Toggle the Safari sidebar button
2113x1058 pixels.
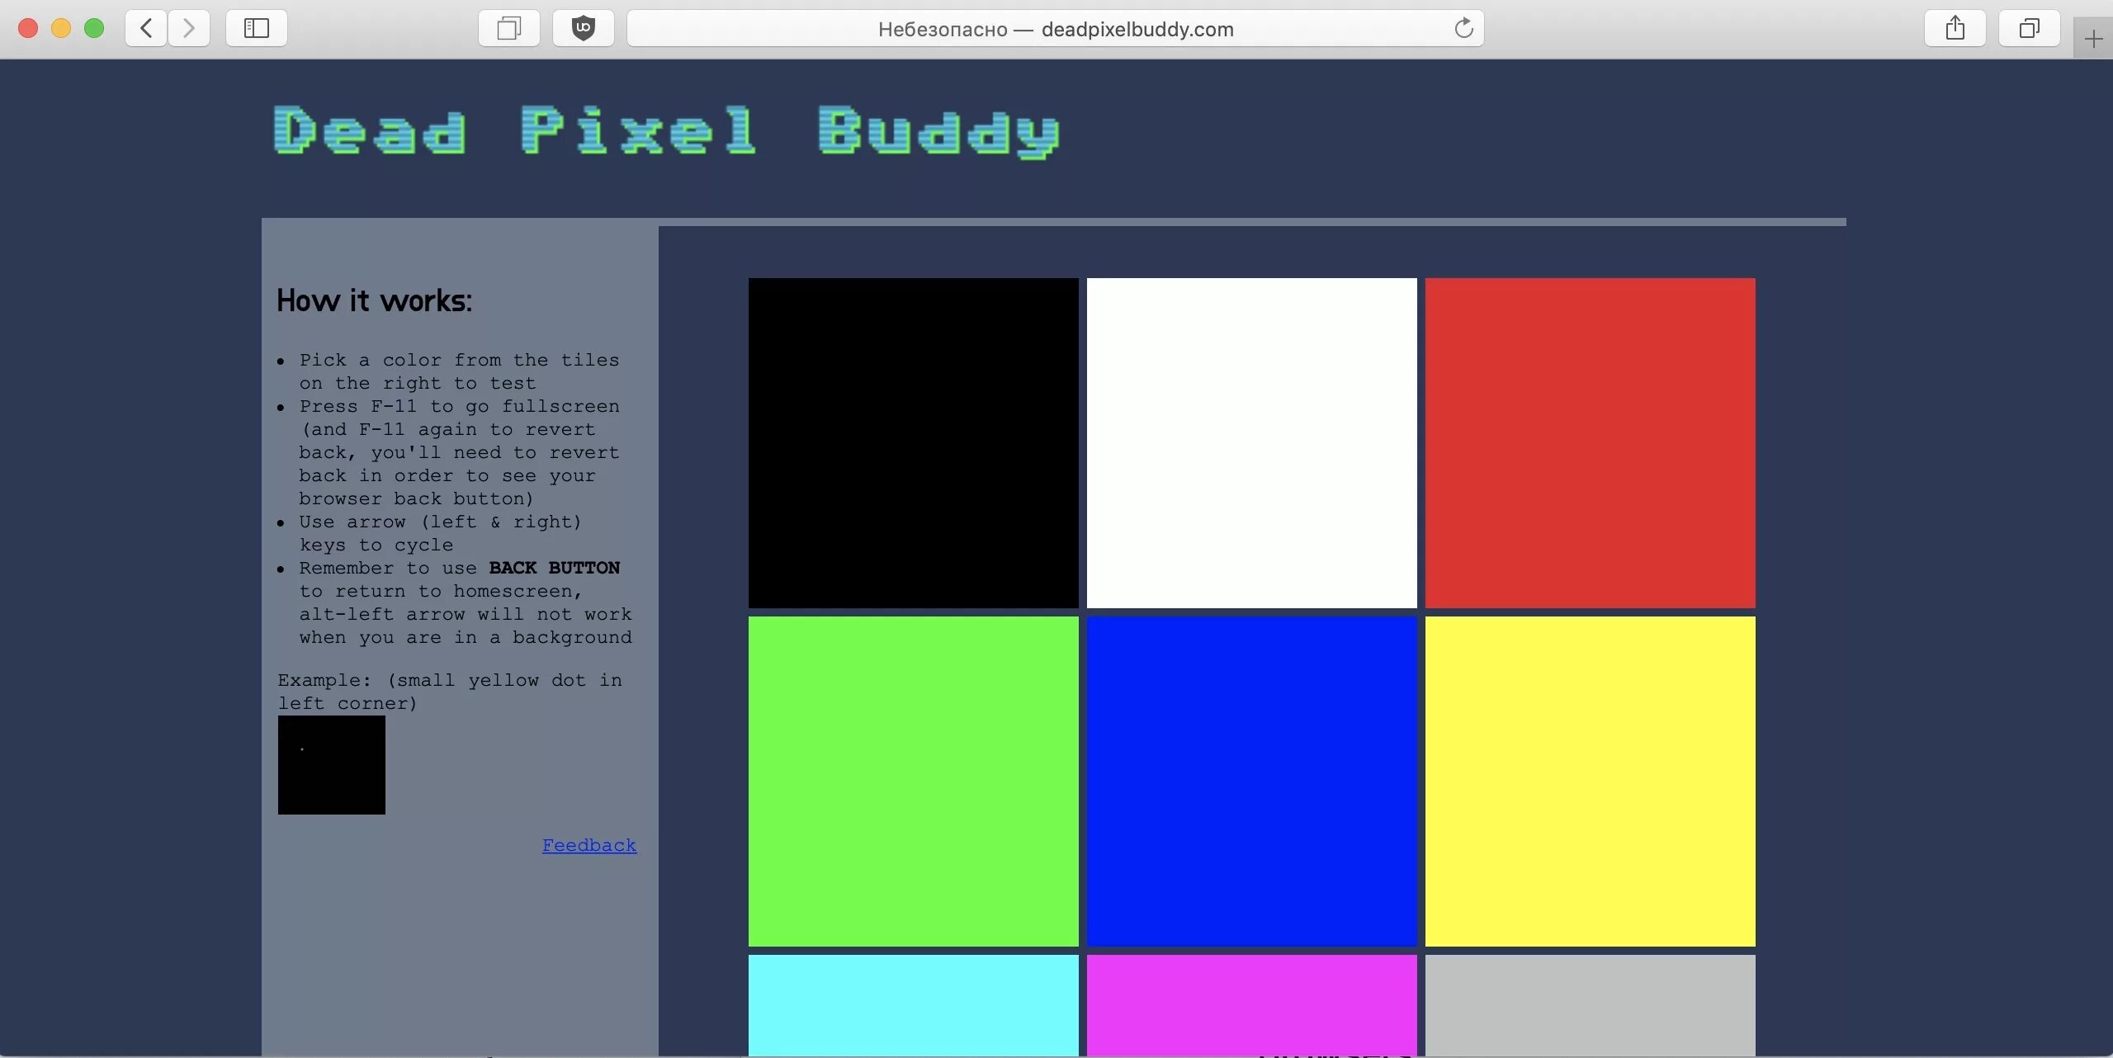[x=257, y=28]
